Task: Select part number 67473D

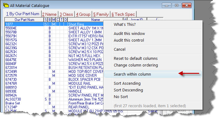Action: point(11,79)
